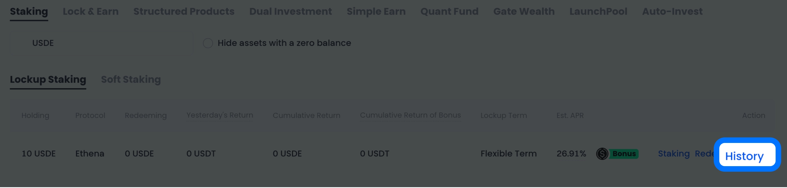Switch to Gate Wealth tab
787x188 pixels.
click(x=524, y=12)
